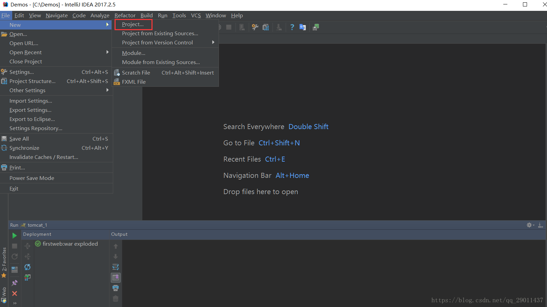
Task: Open the Refactor menu
Action: 125,15
